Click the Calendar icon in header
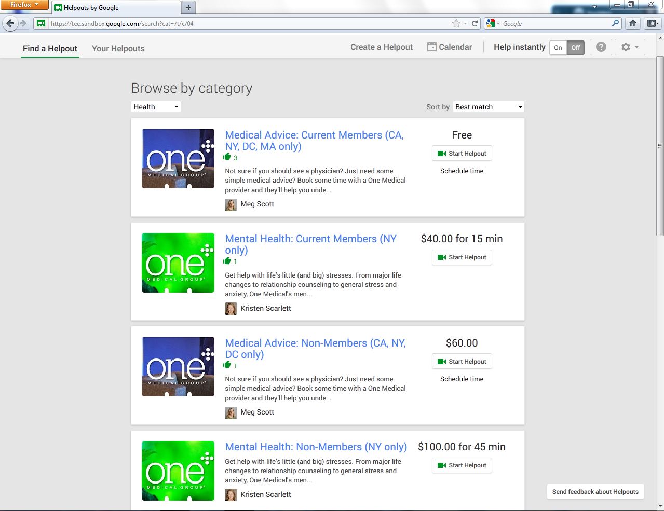Image resolution: width=664 pixels, height=511 pixels. click(431, 47)
